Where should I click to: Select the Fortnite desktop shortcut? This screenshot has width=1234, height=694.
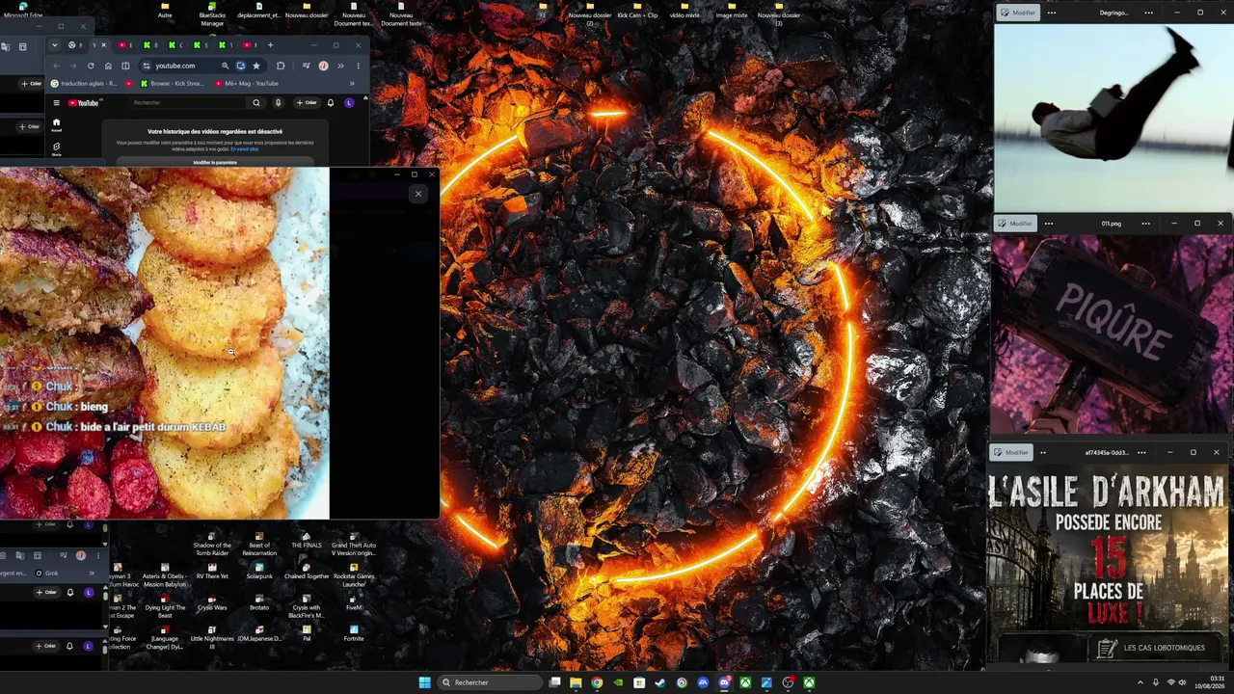tap(354, 633)
